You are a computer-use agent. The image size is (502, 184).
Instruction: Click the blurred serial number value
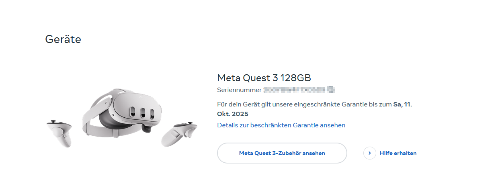point(294,89)
